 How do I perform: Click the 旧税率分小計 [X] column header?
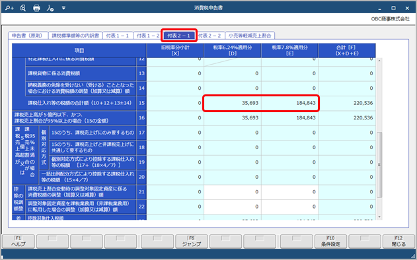point(175,50)
